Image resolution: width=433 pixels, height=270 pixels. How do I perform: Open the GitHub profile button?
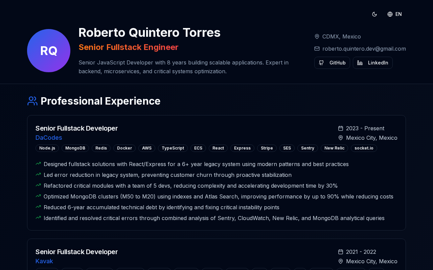click(x=332, y=63)
